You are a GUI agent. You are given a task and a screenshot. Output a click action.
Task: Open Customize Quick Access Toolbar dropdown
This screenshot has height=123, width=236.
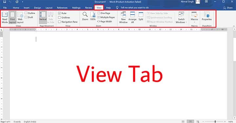[x=22, y=2]
